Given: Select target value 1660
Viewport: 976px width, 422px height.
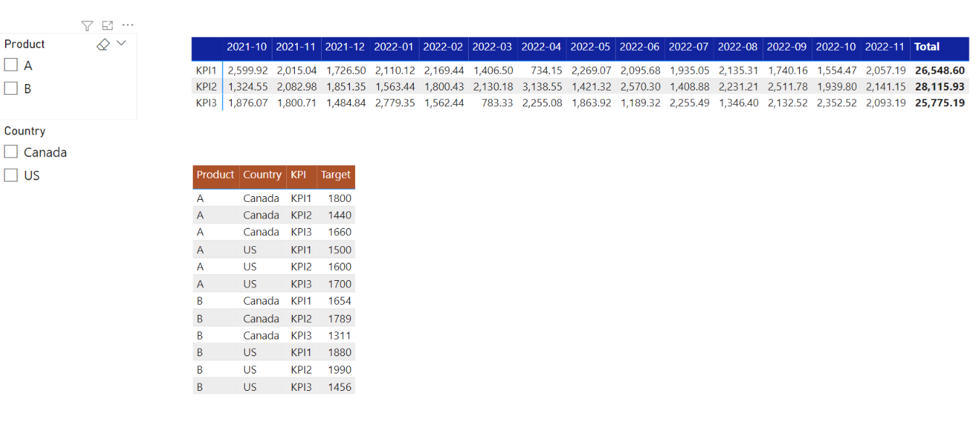Looking at the screenshot, I should [339, 232].
